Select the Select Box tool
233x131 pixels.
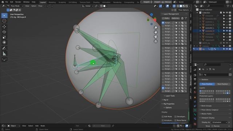[x=4, y=16]
